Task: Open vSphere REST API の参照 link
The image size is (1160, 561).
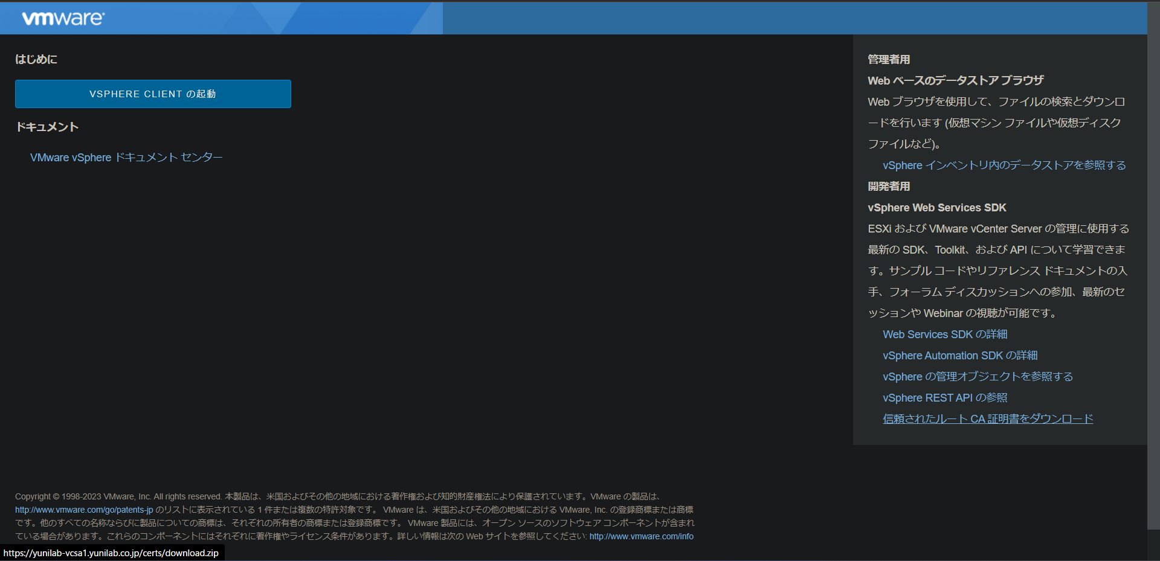Action: click(x=945, y=398)
